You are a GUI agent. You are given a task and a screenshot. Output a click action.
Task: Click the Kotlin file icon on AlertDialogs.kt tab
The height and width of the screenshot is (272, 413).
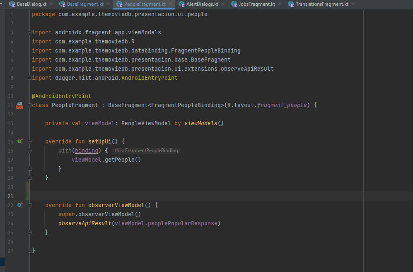click(x=181, y=4)
